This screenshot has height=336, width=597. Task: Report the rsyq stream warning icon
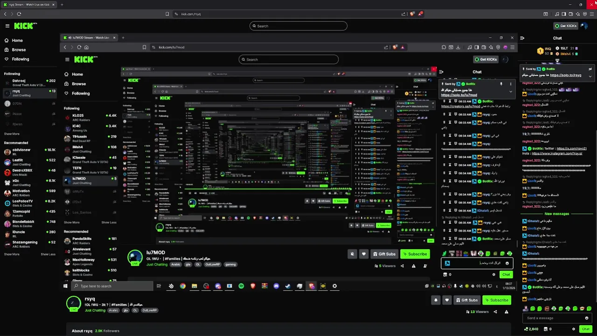(506, 312)
